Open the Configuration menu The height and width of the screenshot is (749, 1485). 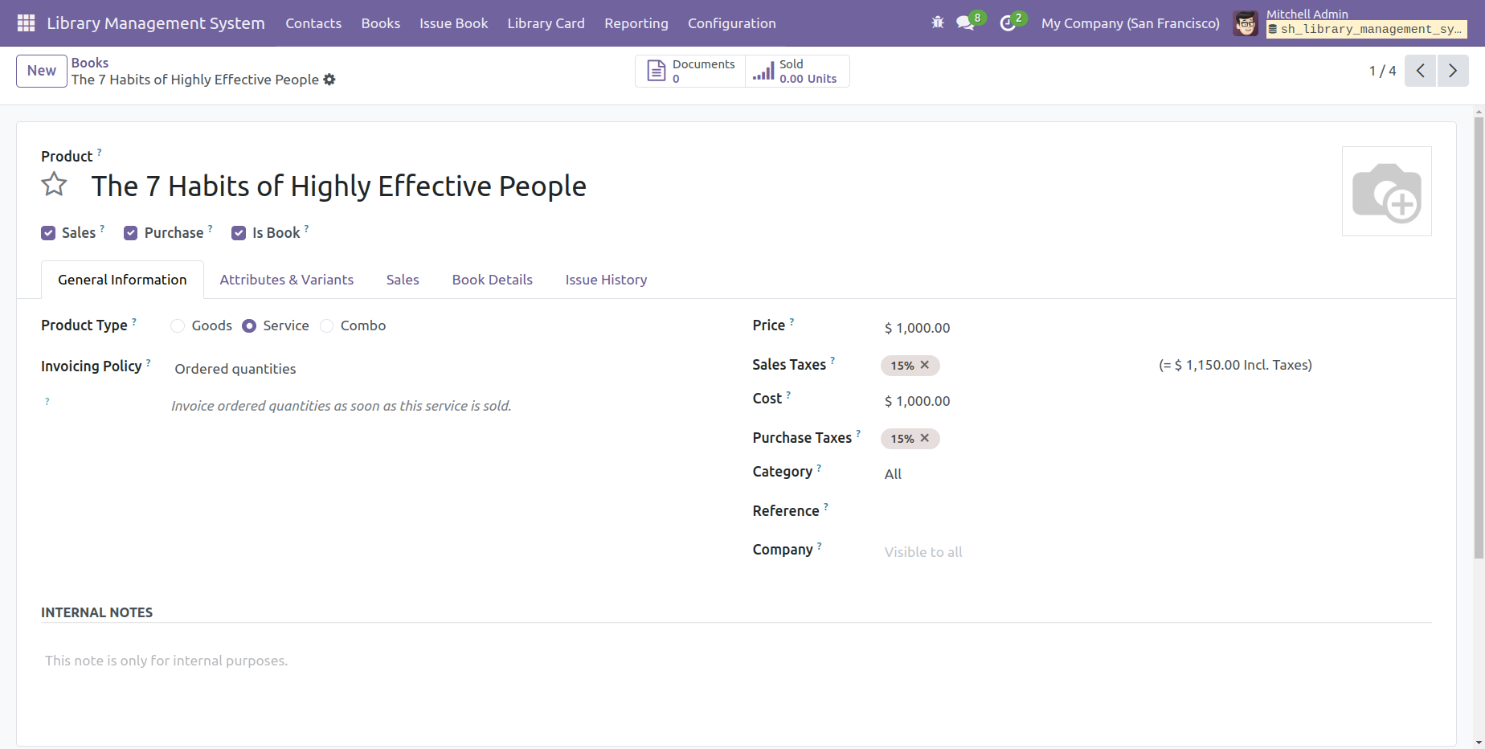pyautogui.click(x=731, y=23)
